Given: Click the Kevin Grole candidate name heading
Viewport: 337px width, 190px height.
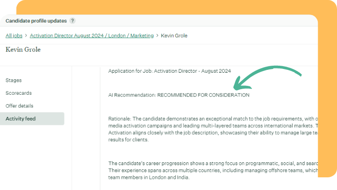Looking at the screenshot, I should [x=23, y=50].
